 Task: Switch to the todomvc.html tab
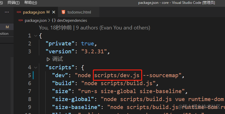[x=79, y=12]
